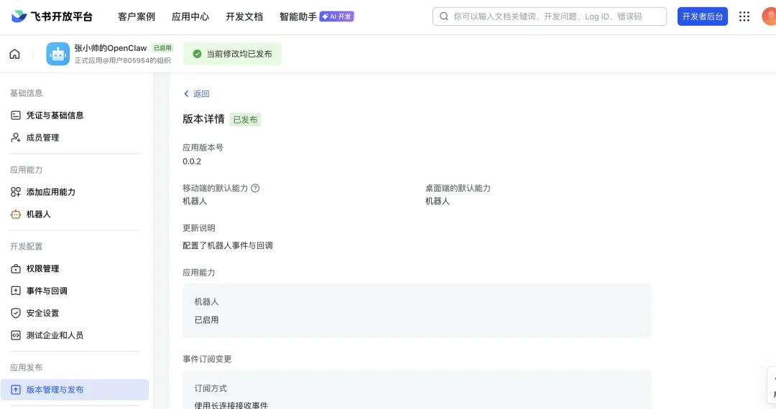Open 客户案例 in top navigation
This screenshot has width=776, height=409.
tap(137, 17)
